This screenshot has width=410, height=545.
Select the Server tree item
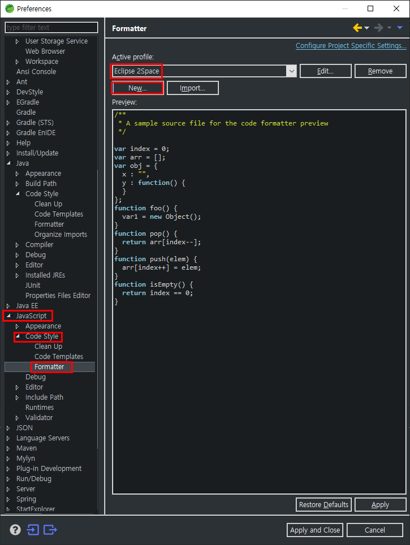point(26,488)
